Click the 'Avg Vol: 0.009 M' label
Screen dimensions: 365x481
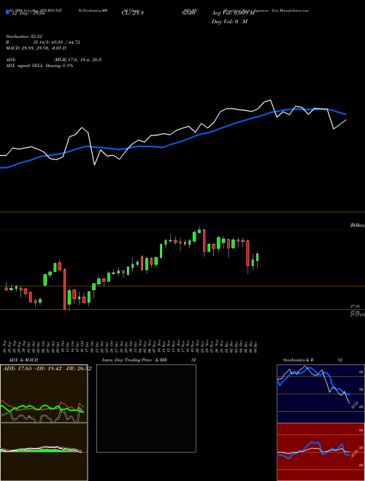pos(233,13)
